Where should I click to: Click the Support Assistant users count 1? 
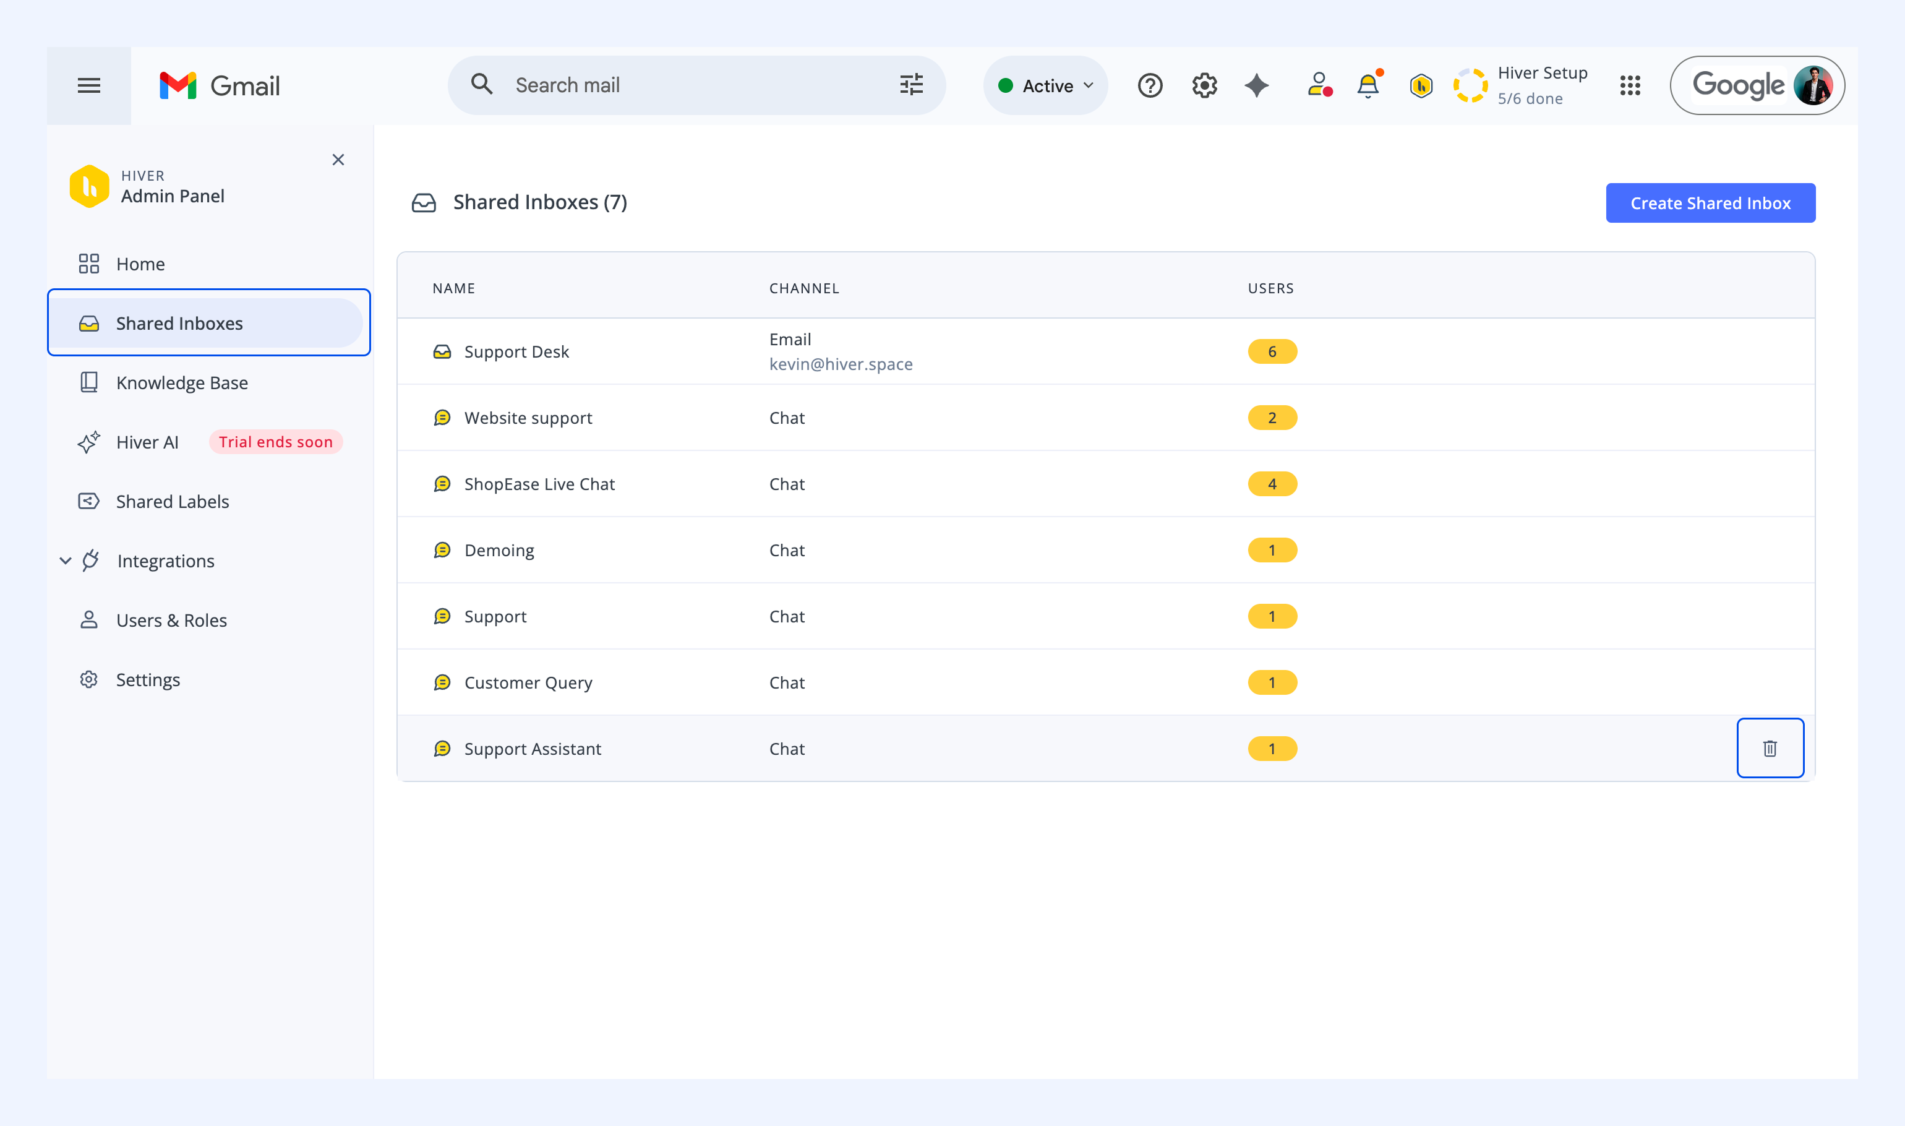(1272, 749)
